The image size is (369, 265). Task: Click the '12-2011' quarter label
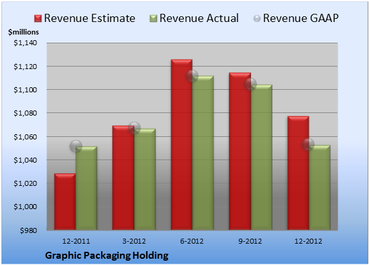click(x=76, y=241)
